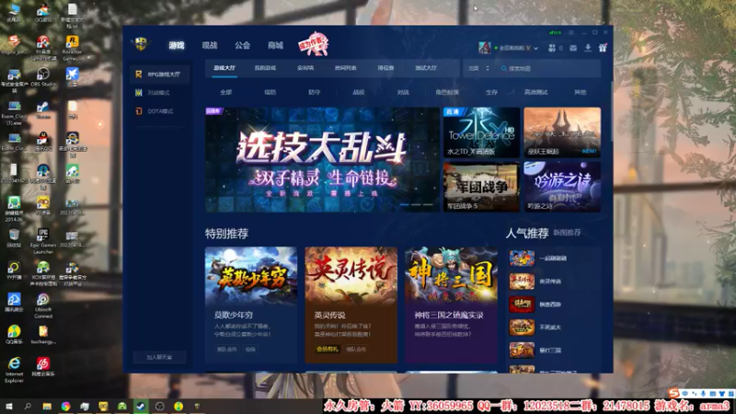
Task: Filter games by 防守 category
Action: tap(315, 93)
